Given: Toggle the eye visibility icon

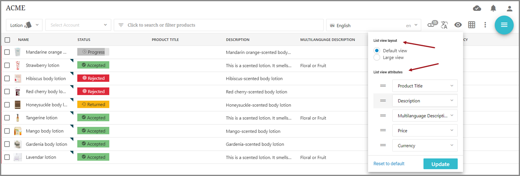Looking at the screenshot, I should [458, 25].
